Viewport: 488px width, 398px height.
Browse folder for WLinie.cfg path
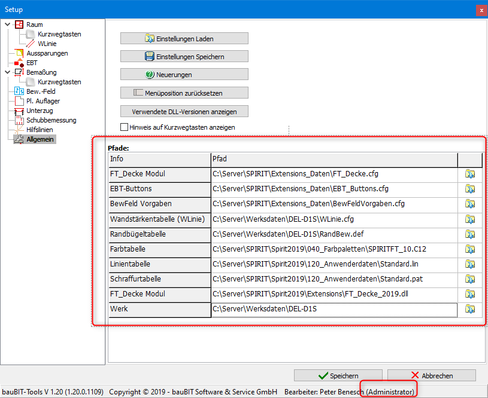(470, 219)
